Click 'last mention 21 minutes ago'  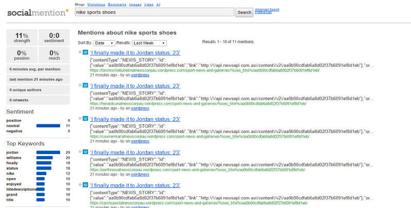click(38, 80)
